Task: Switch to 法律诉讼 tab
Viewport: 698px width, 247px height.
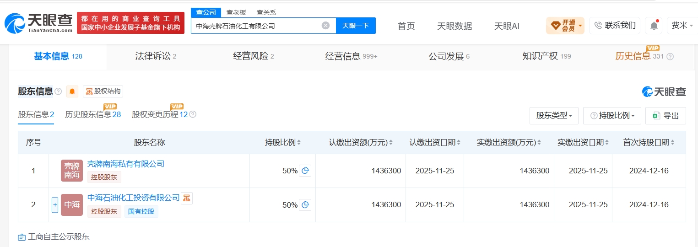Action: tap(156, 56)
